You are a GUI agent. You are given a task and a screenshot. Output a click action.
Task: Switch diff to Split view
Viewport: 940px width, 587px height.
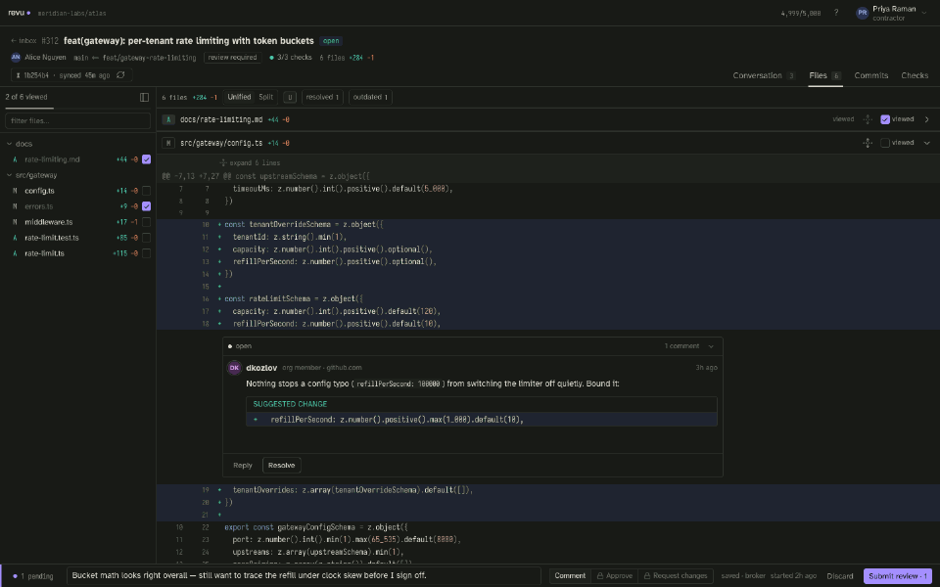coord(265,97)
